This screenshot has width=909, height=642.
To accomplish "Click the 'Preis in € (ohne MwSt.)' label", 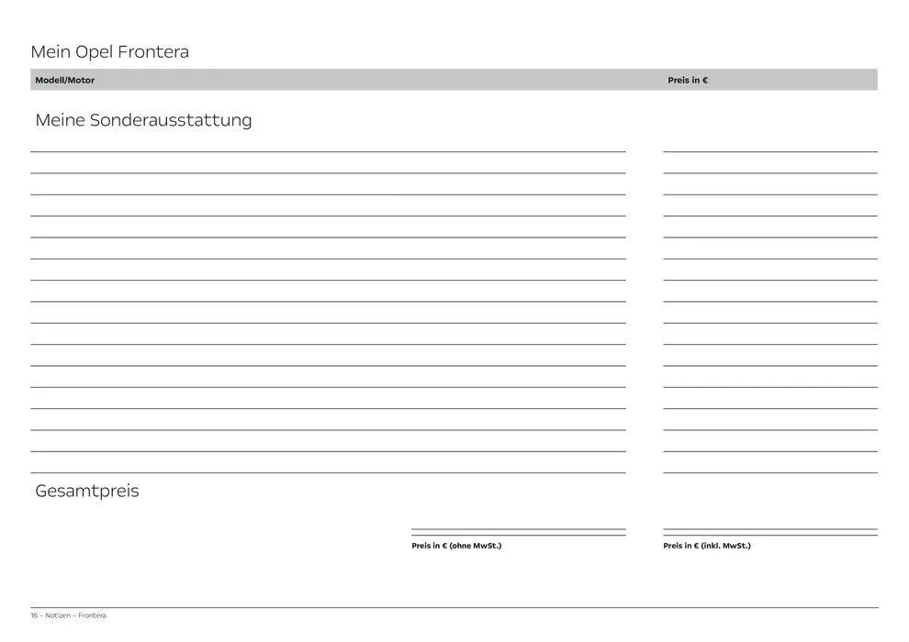I will point(456,546).
